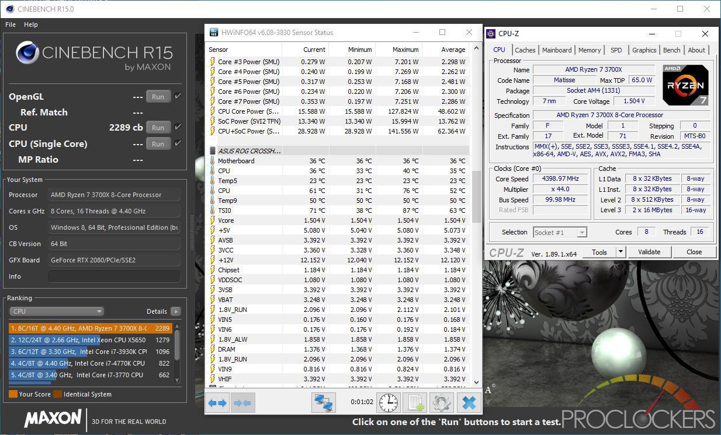Toggle the OpenGL test checkbox in Cinebench
The height and width of the screenshot is (435, 721).
pyautogui.click(x=178, y=96)
